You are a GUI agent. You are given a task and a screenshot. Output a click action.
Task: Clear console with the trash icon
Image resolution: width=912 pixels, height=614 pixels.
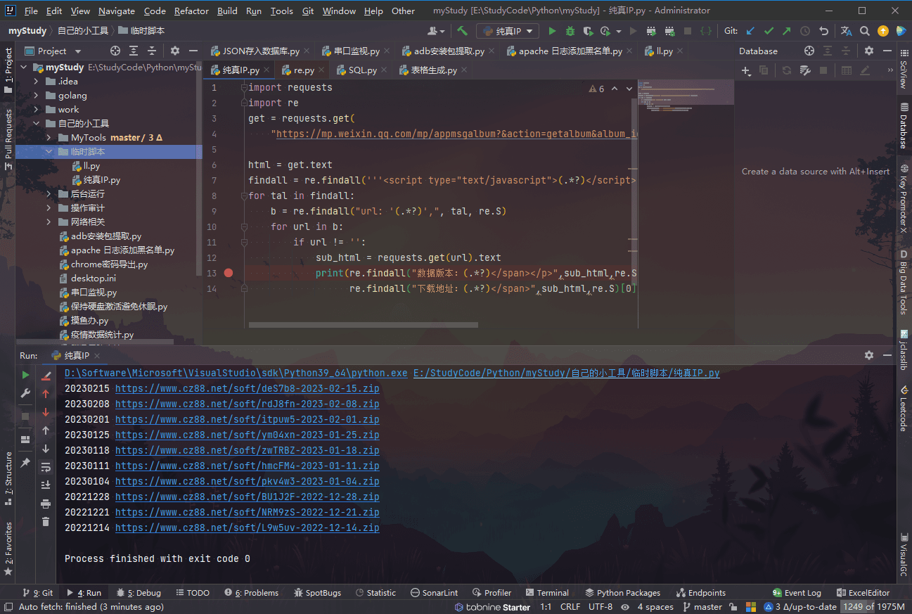pyautogui.click(x=46, y=521)
